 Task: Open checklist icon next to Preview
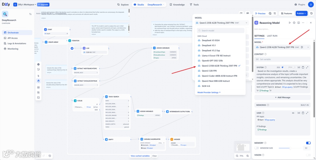275,13
